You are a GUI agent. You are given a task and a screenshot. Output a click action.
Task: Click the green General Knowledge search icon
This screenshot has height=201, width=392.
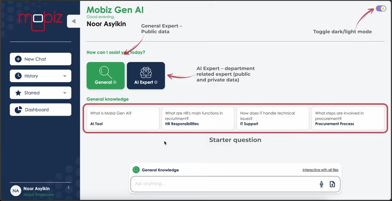(x=136, y=170)
